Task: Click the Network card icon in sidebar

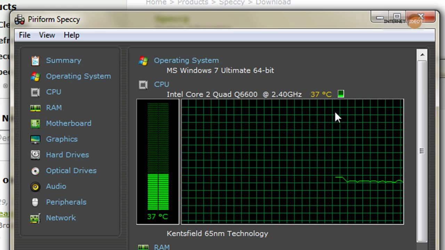Action: pos(35,218)
